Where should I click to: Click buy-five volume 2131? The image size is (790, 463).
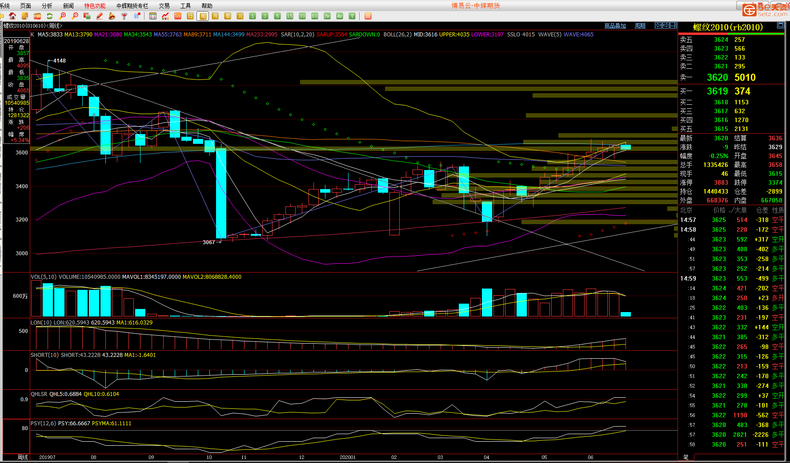tap(742, 129)
